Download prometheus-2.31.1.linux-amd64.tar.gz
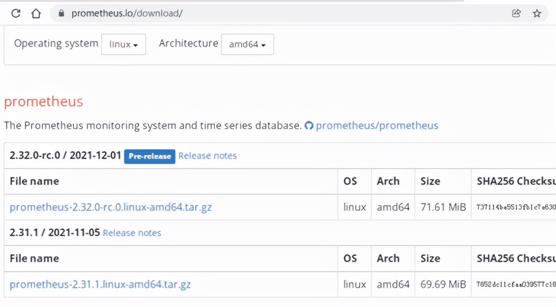The height and width of the screenshot is (307, 556). pyautogui.click(x=100, y=284)
